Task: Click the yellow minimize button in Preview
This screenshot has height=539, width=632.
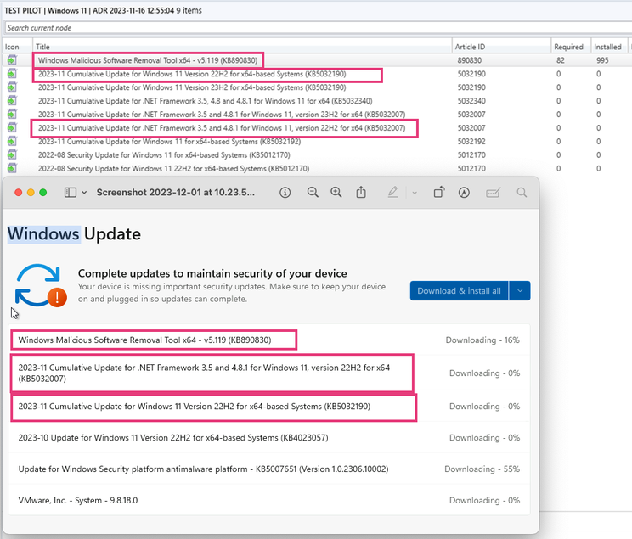Action: point(31,193)
